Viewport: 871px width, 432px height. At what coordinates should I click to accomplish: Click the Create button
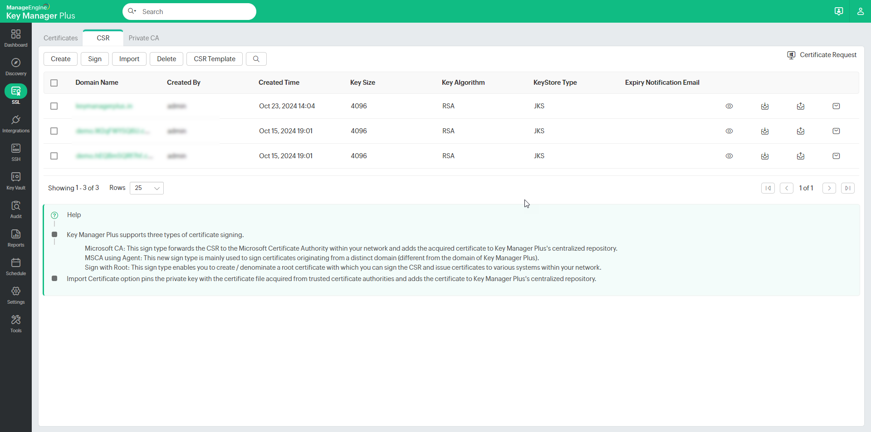[60, 58]
